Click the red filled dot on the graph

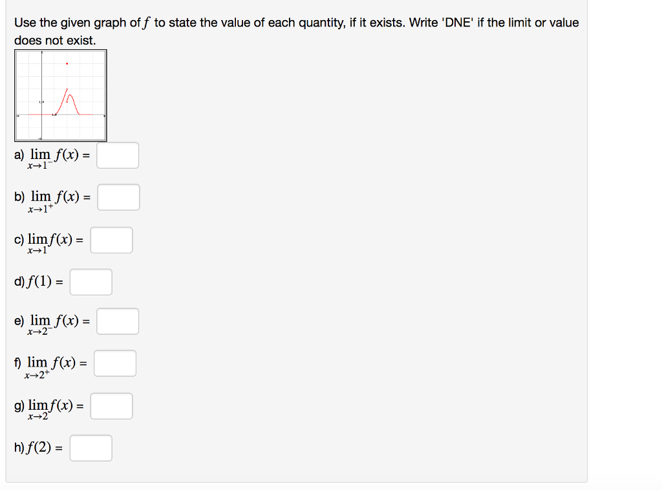pyautogui.click(x=67, y=63)
